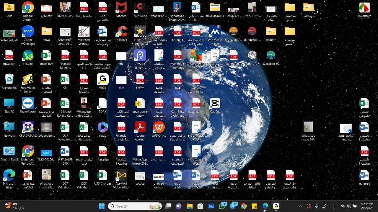
Task: Open WhatsApp from the taskbar
Action: coord(222,206)
